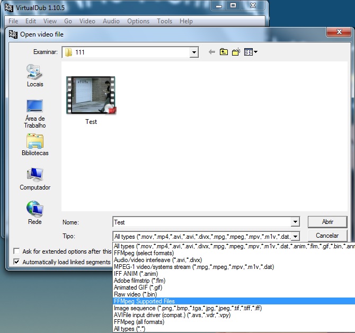This screenshot has width=355, height=333.
Task: Click the Open video file dialog icon
Action: (x=13, y=34)
